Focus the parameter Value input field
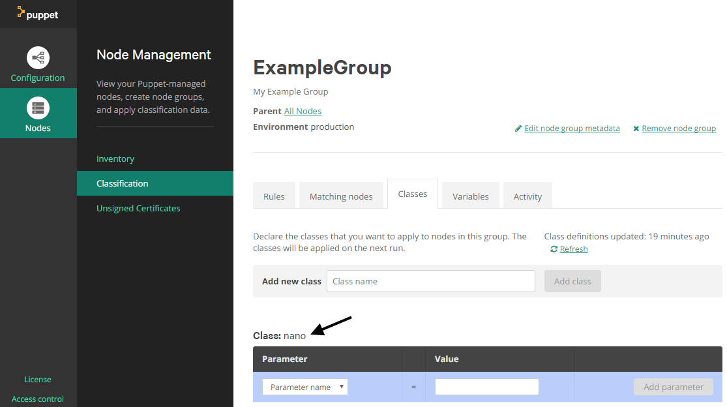The image size is (727, 407). [487, 387]
